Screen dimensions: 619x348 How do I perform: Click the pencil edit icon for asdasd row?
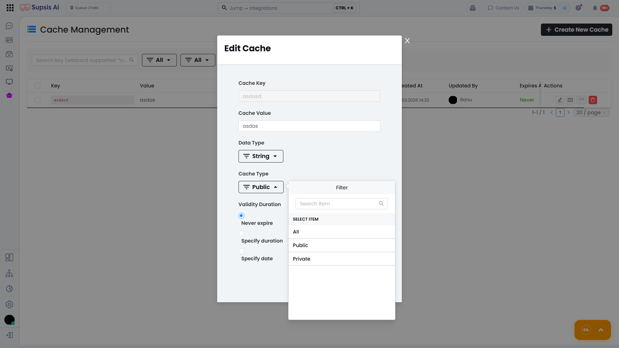[x=560, y=100]
